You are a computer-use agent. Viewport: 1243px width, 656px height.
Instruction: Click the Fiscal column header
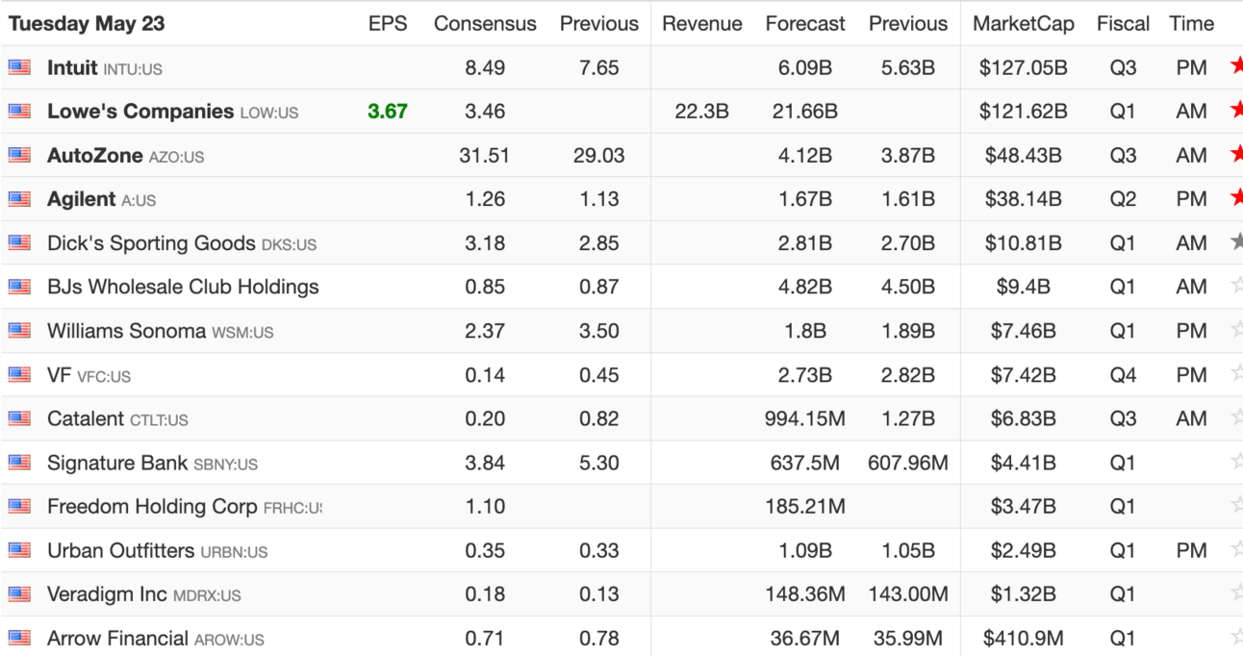coord(1123,24)
